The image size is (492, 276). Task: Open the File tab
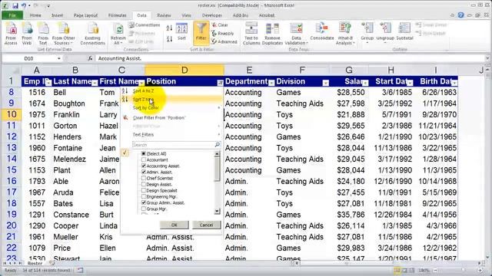(12, 15)
